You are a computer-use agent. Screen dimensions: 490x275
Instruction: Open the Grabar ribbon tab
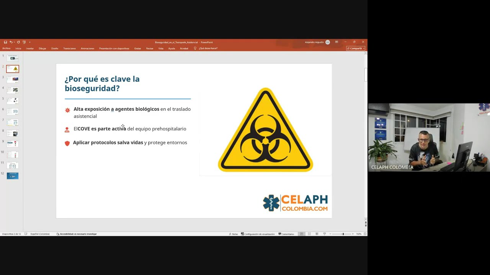(x=138, y=49)
